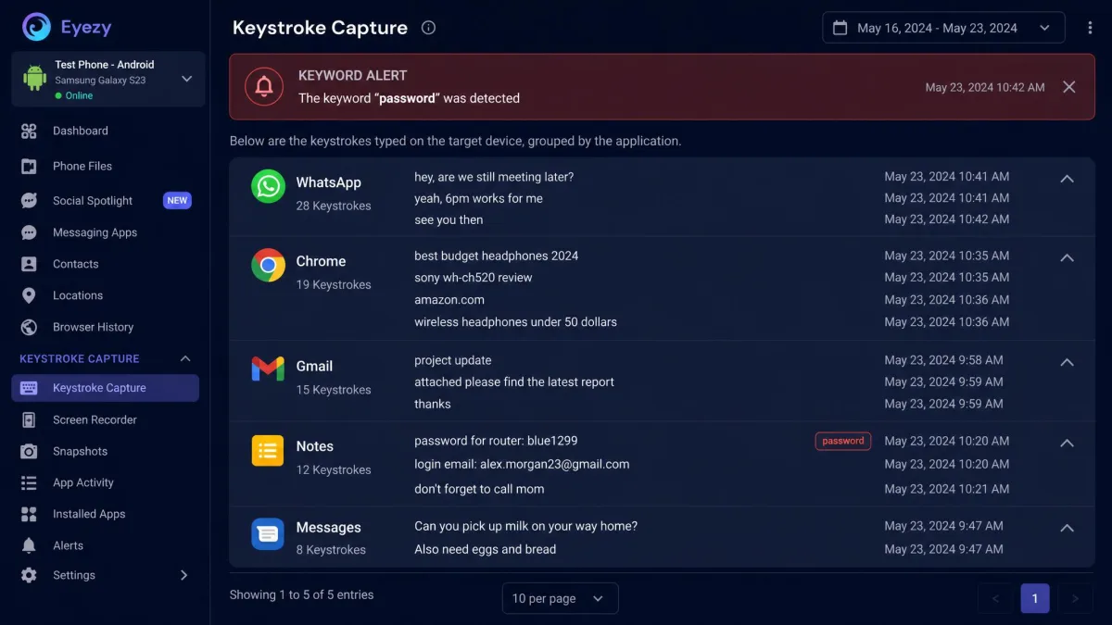Click the keyboard icon for Keystroke Capture

tap(29, 388)
